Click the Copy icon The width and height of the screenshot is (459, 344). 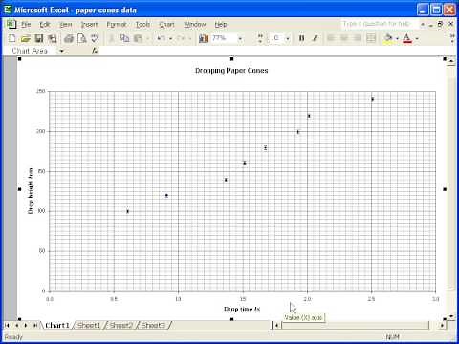[124, 38]
